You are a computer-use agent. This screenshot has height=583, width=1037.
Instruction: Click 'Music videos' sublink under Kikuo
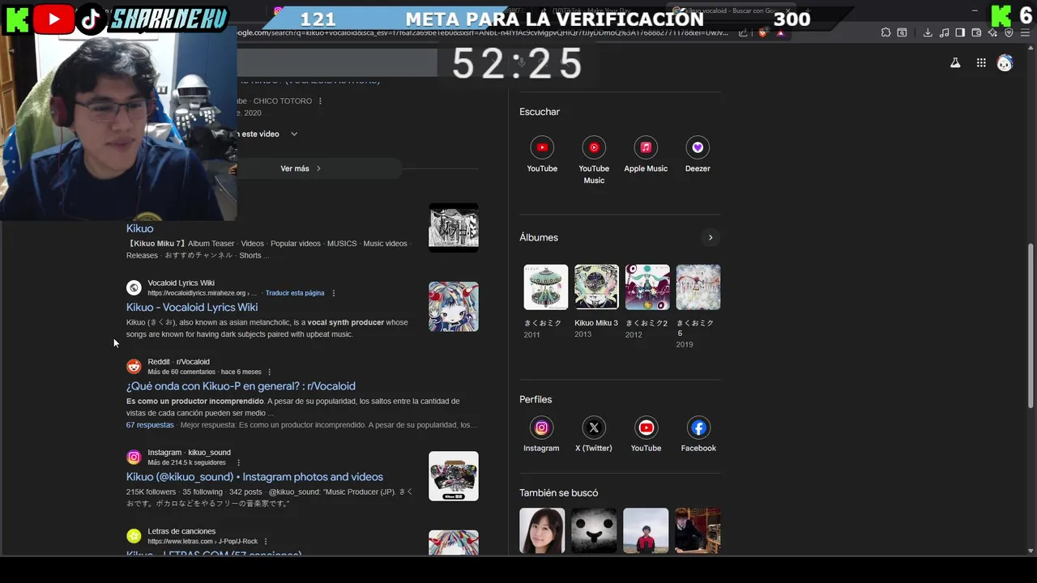(x=385, y=244)
